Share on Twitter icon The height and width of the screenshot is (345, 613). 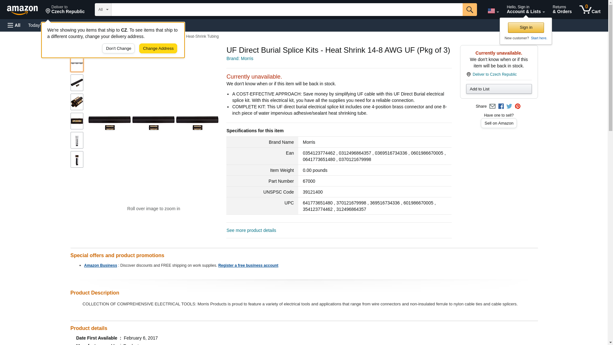click(x=509, y=106)
